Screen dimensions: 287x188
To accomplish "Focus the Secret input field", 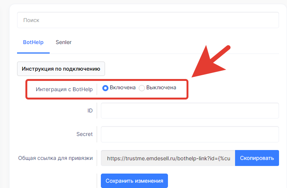I will click(190, 134).
